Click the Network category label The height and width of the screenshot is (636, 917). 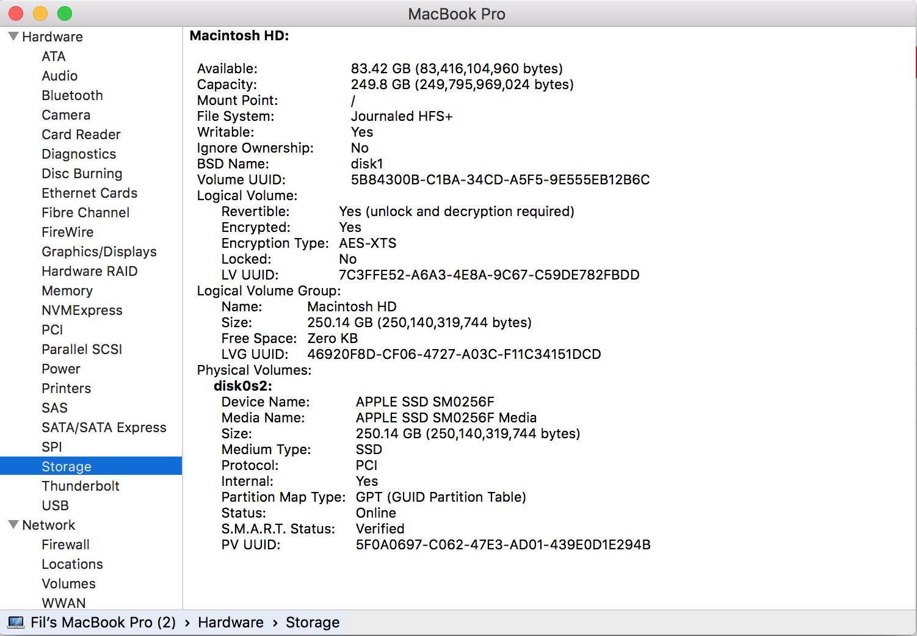(49, 525)
